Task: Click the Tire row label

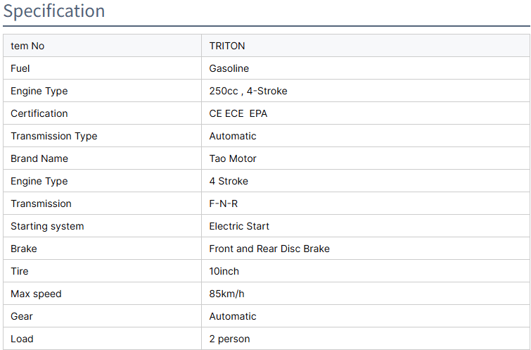Action: click(x=20, y=271)
